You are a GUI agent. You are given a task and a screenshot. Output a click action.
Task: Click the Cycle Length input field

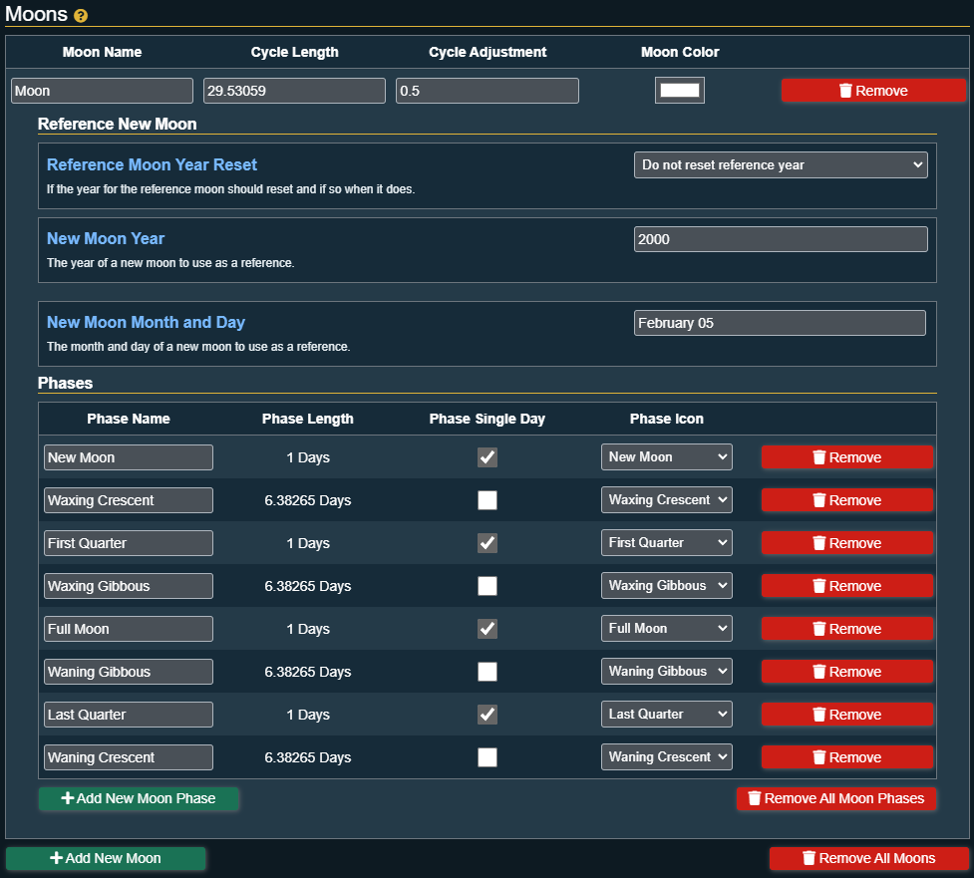pos(294,91)
